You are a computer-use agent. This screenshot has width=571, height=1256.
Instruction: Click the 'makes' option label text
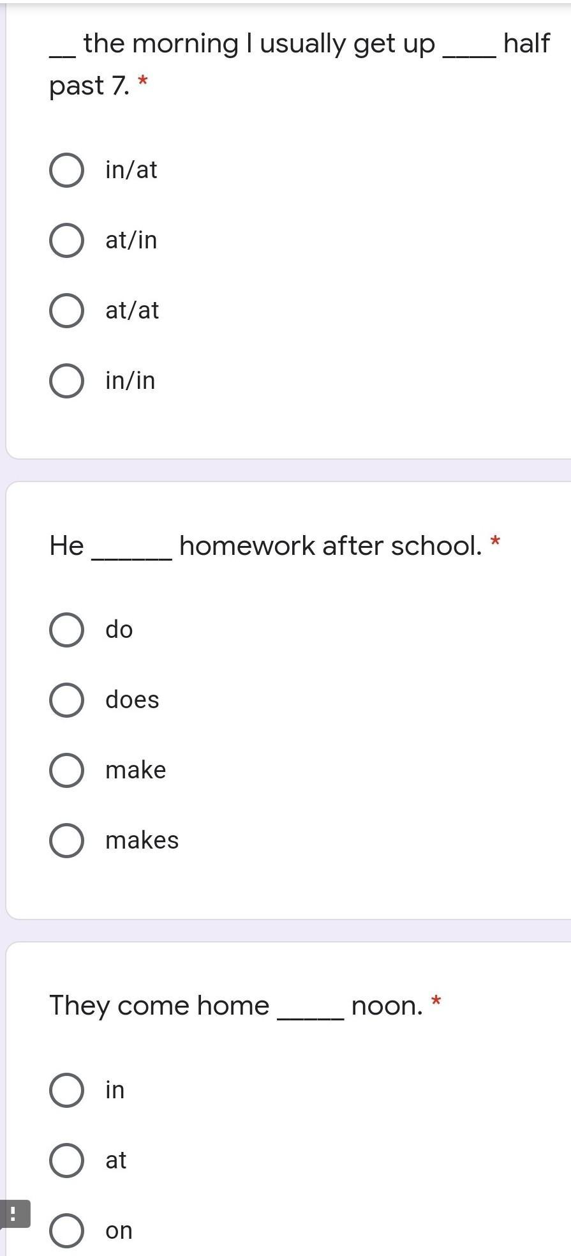click(142, 840)
